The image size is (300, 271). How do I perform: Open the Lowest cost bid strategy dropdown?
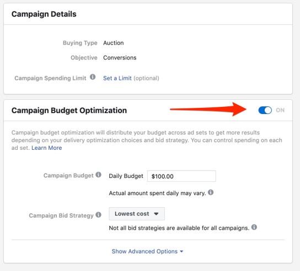pos(137,214)
